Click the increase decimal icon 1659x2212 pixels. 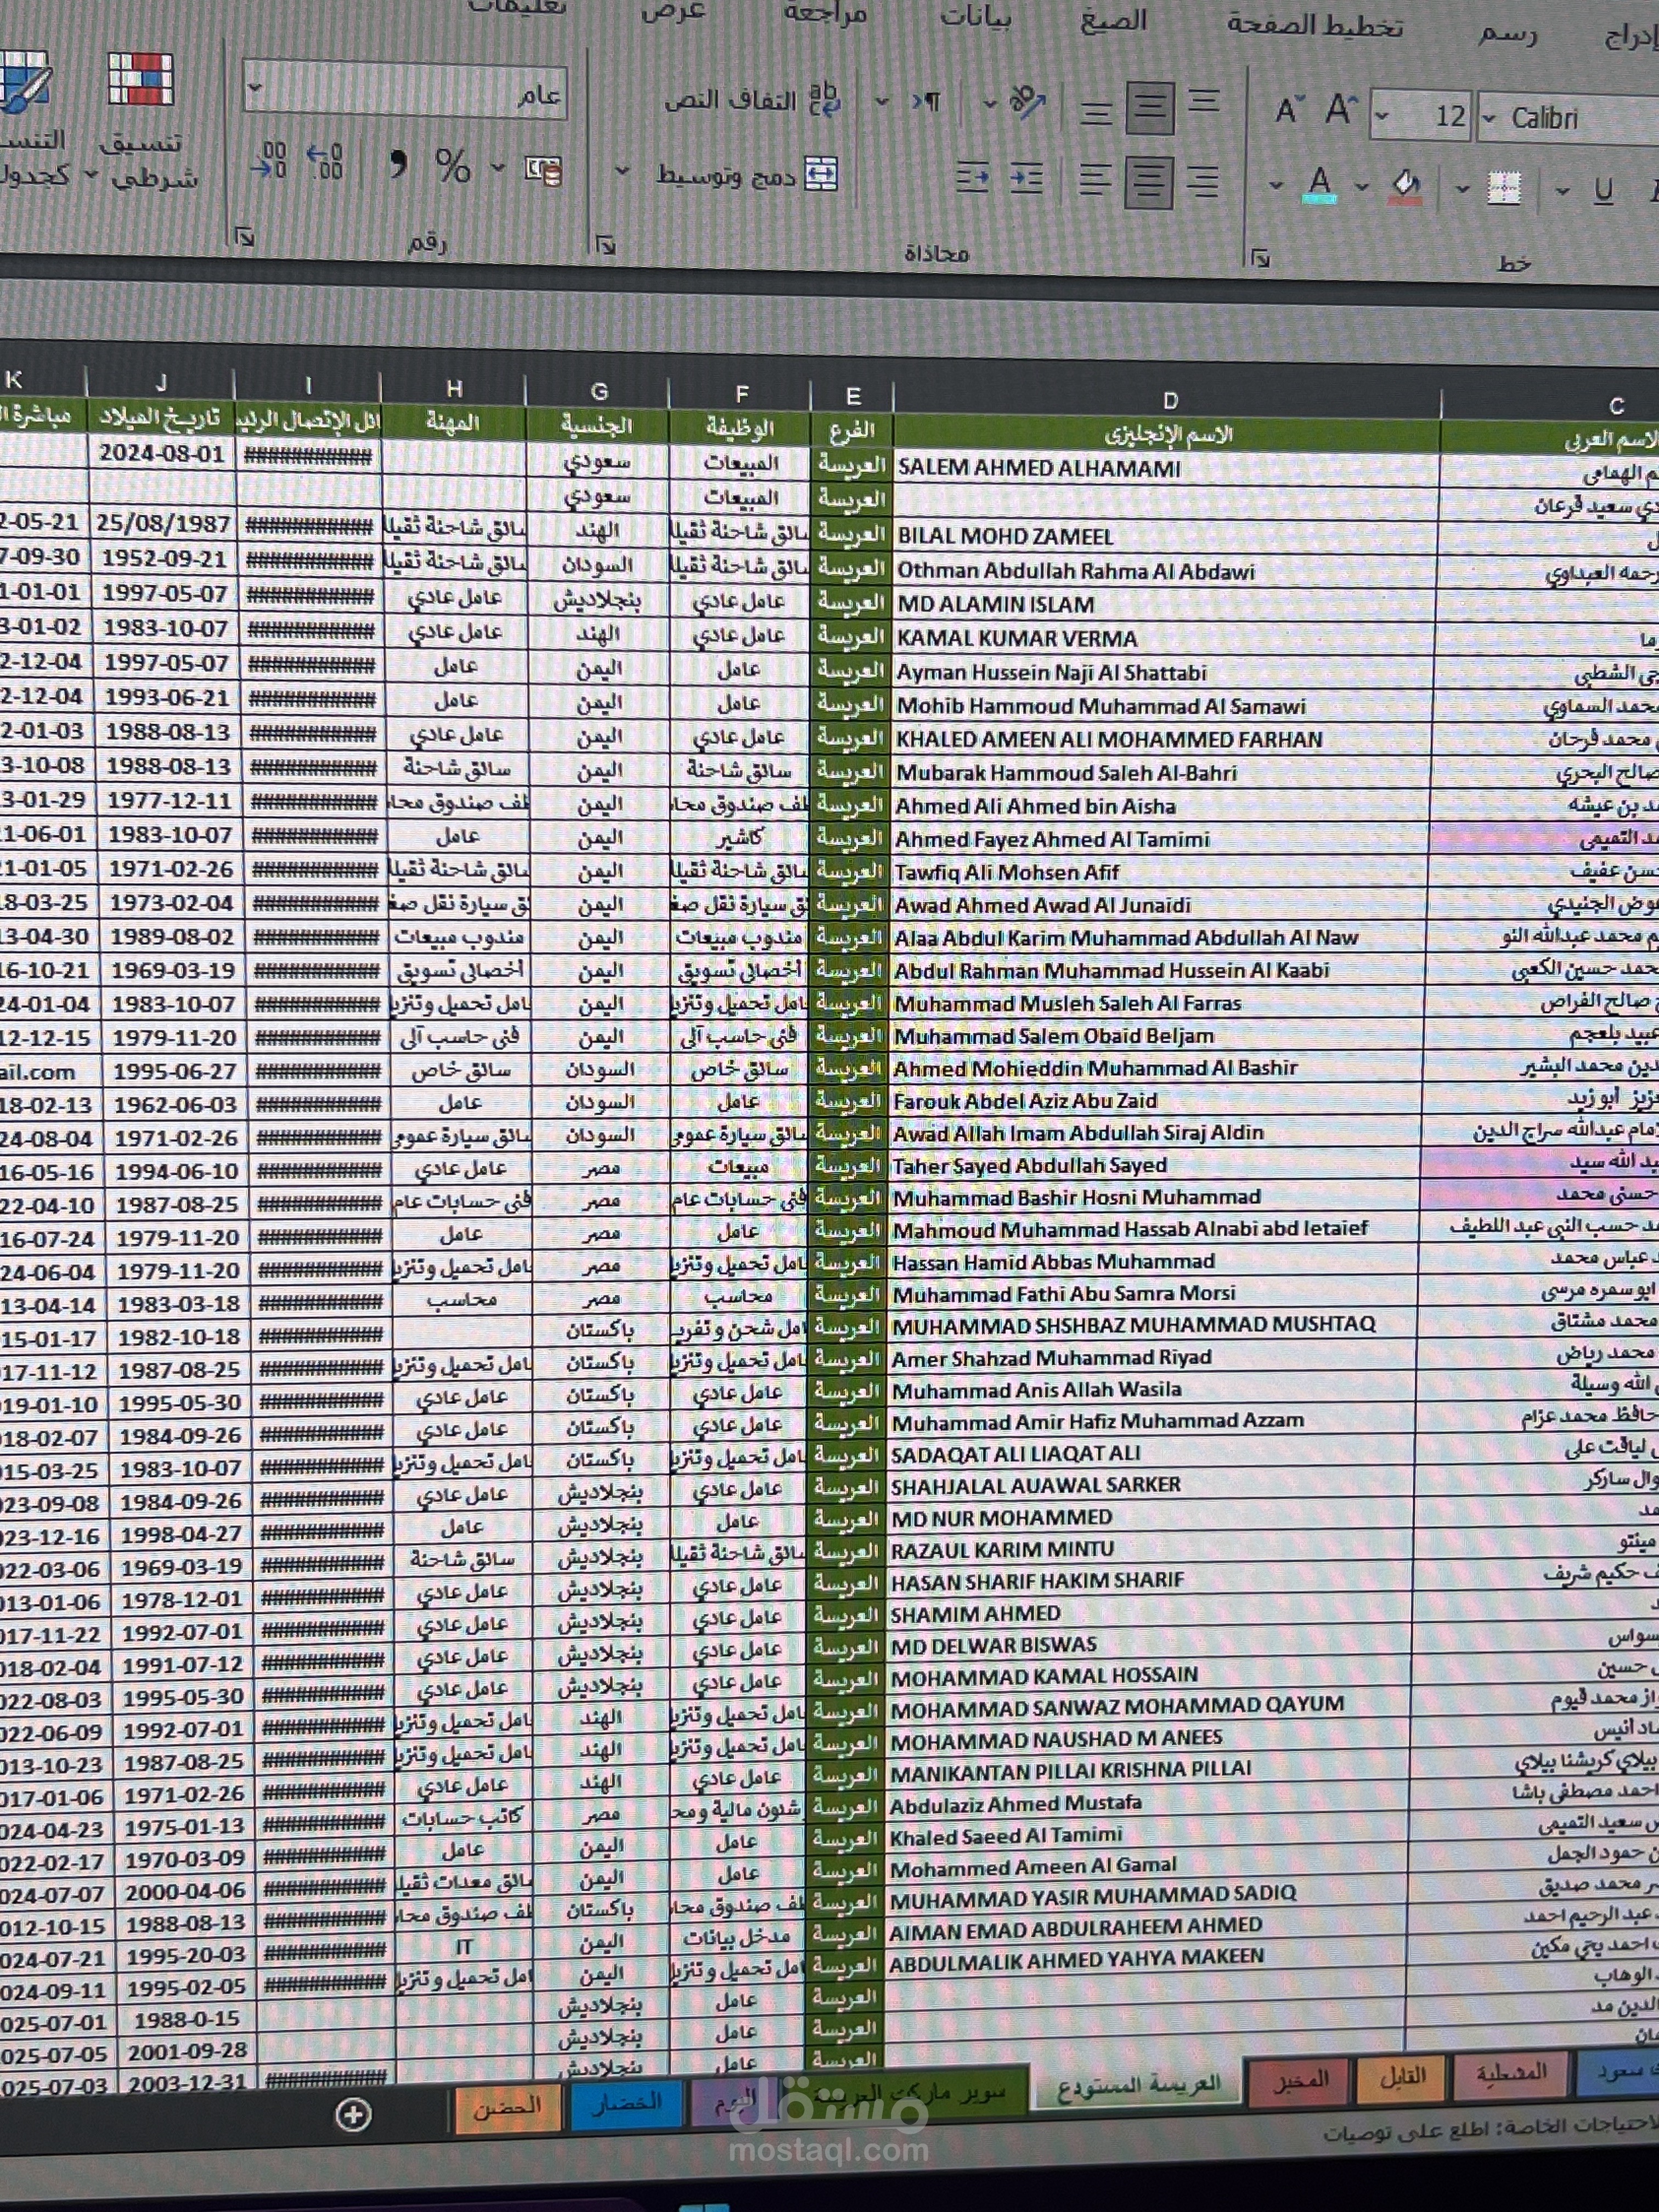325,161
